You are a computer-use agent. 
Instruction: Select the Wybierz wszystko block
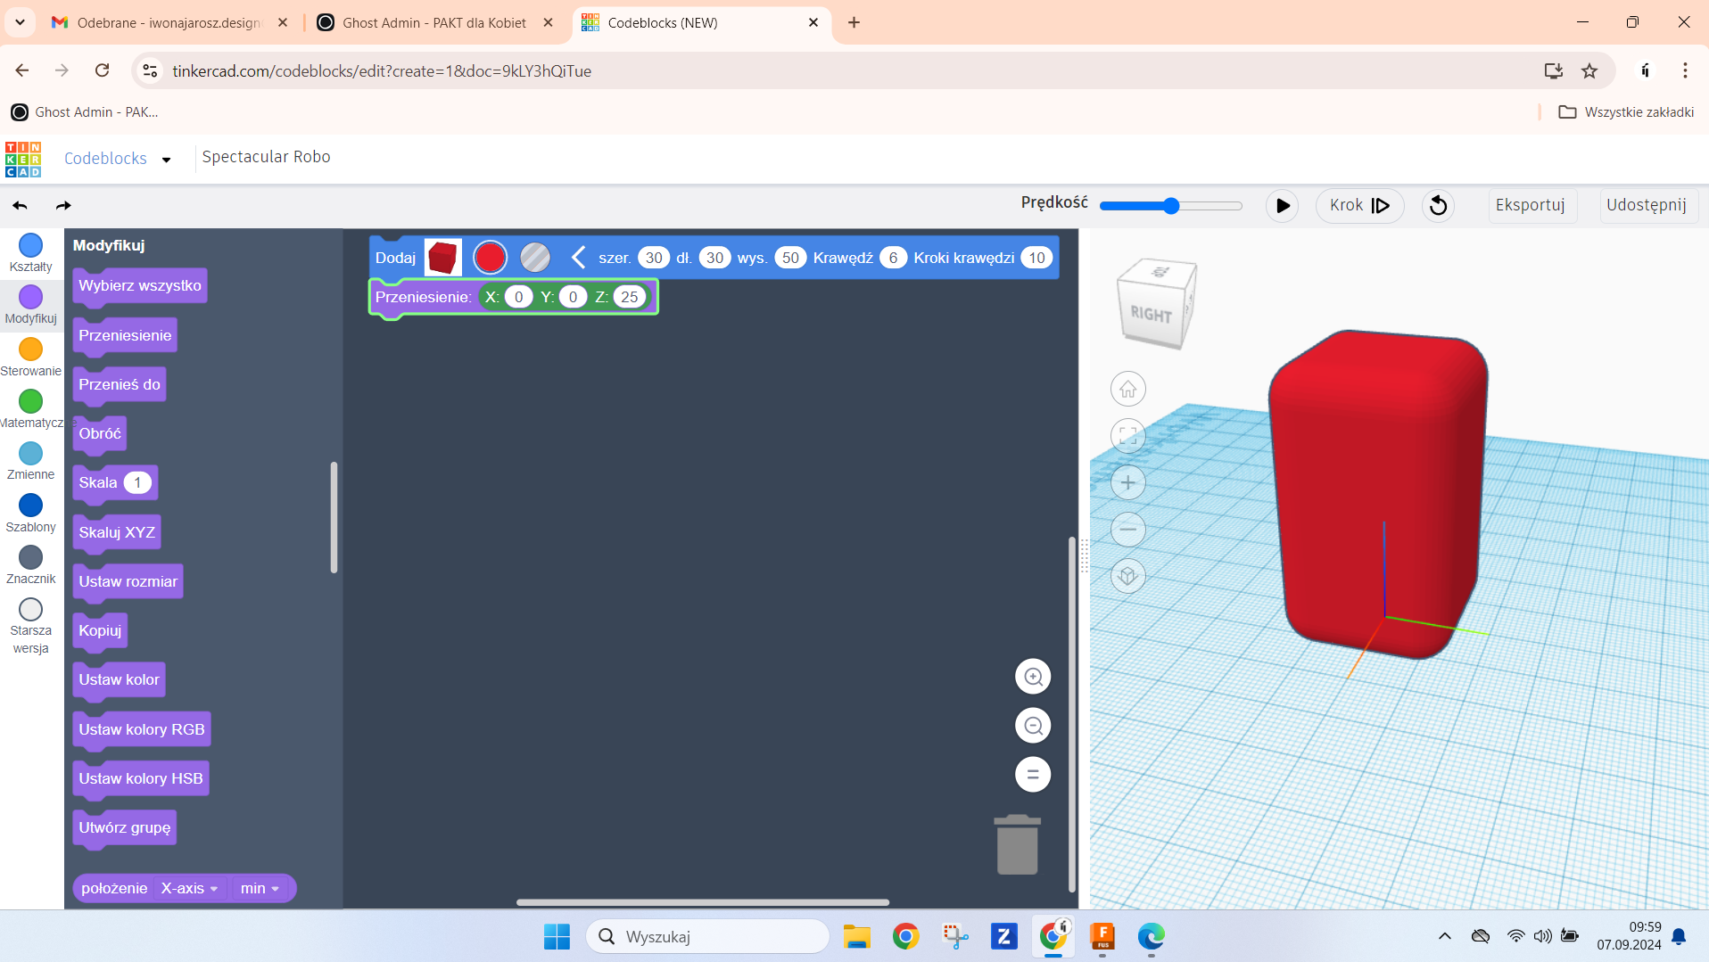coord(140,285)
